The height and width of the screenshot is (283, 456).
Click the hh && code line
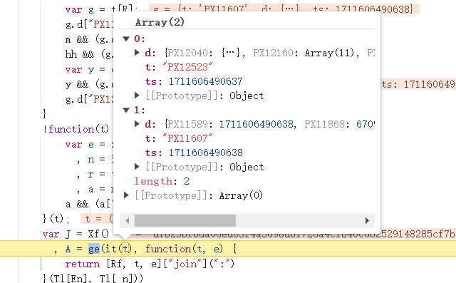tap(88, 54)
